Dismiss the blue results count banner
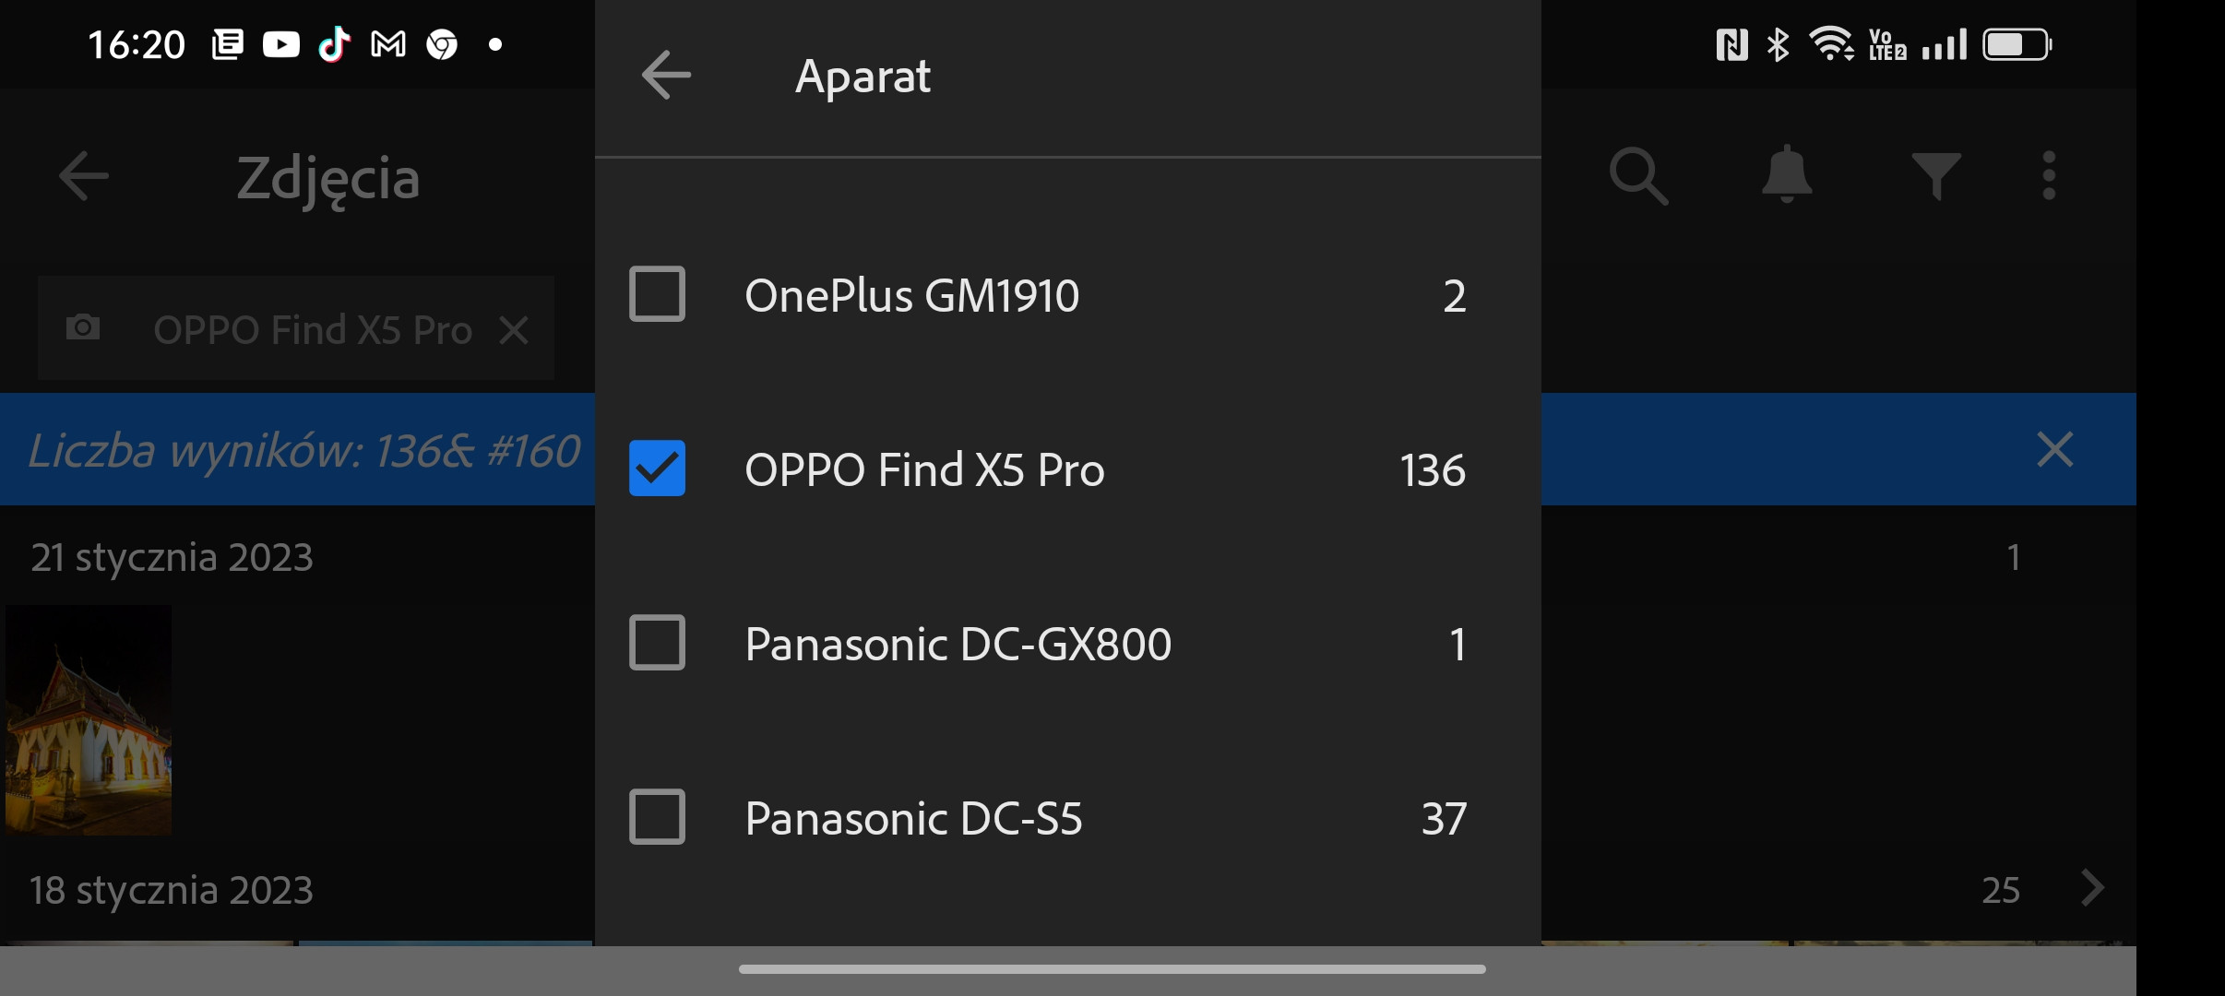Image resolution: width=2225 pixels, height=996 pixels. pyautogui.click(x=2054, y=450)
